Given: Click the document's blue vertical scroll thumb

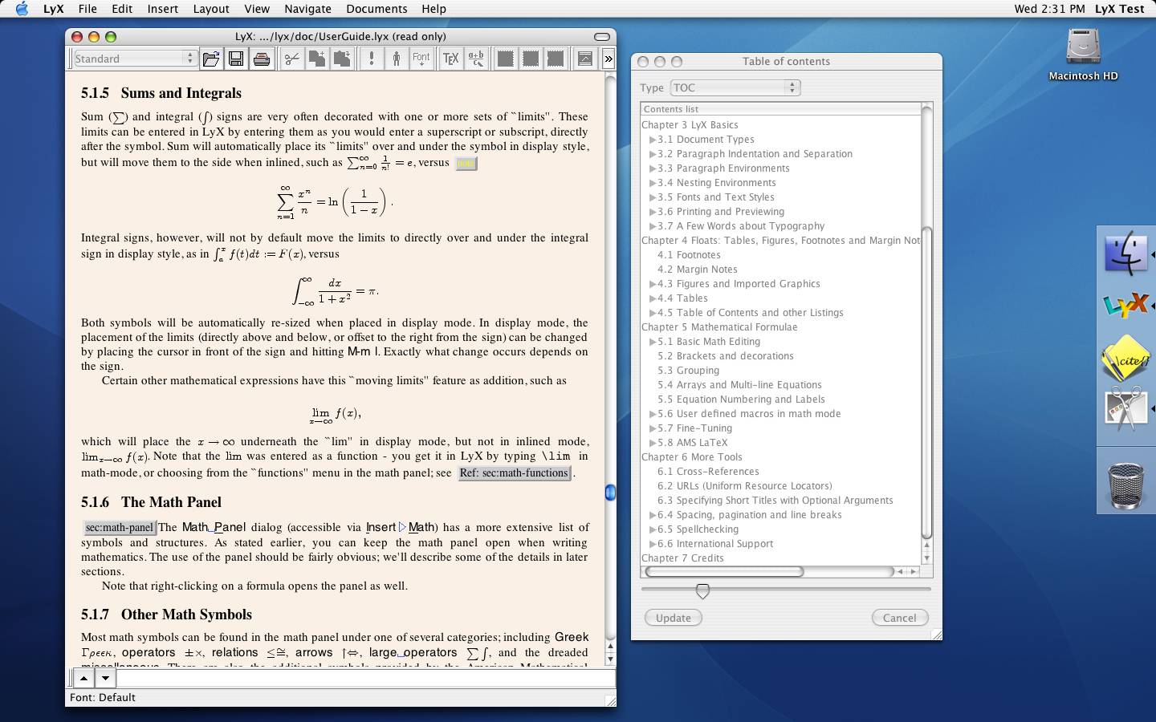Looking at the screenshot, I should tap(610, 493).
